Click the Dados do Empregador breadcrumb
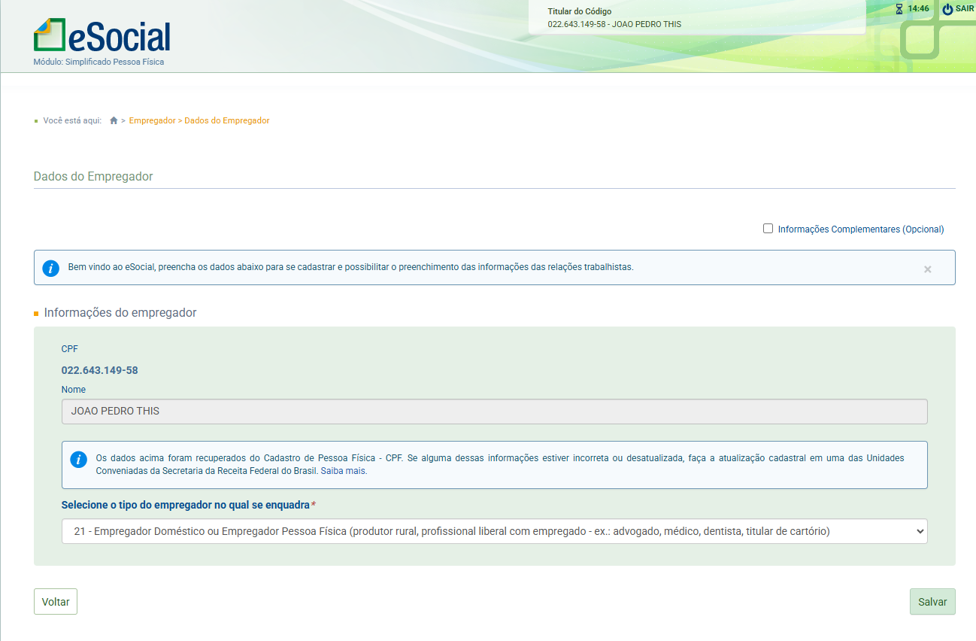This screenshot has height=641, width=976. tap(226, 120)
